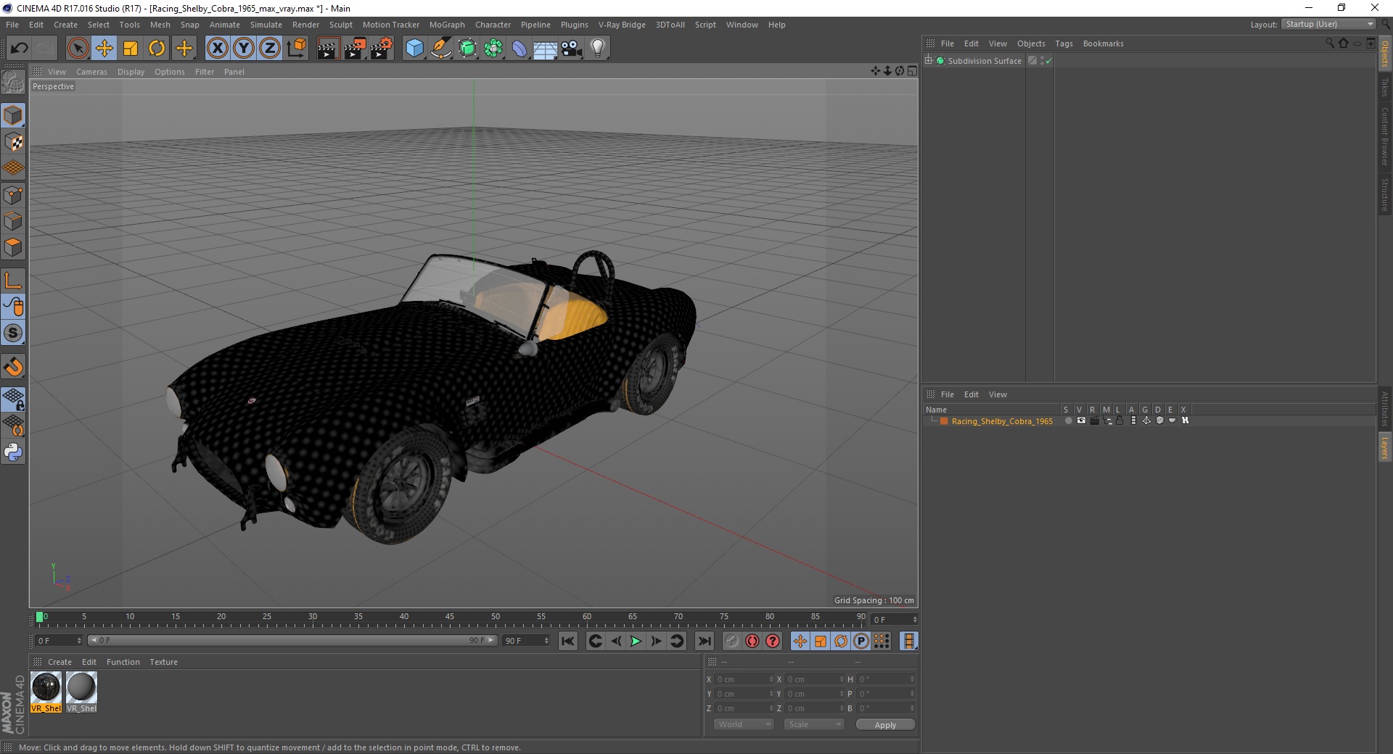
Task: Activate the Rotate tool in top toolbar
Action: (157, 49)
